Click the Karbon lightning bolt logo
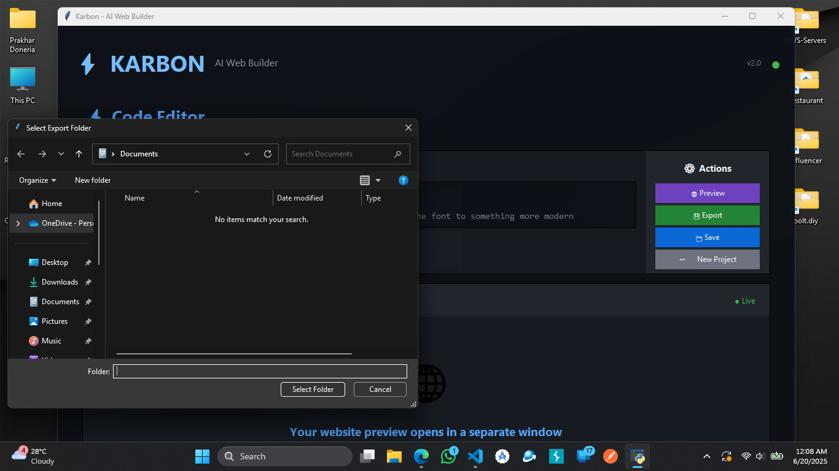 (88, 64)
